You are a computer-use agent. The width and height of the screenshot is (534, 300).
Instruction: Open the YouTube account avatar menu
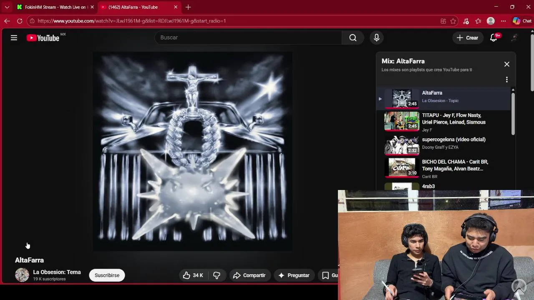[x=514, y=37]
